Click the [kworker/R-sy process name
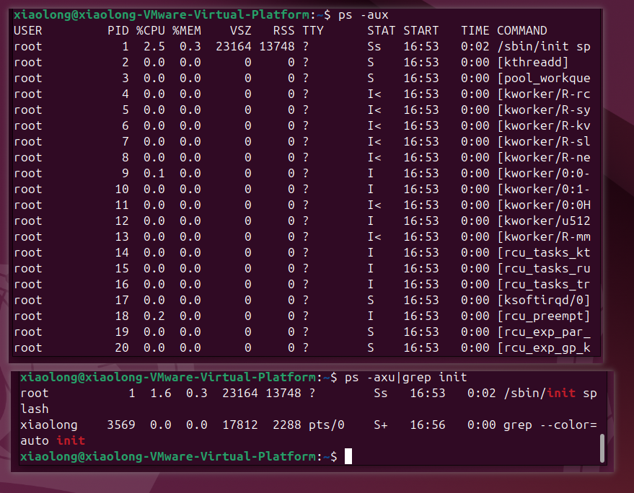This screenshot has width=634, height=493. [x=544, y=110]
